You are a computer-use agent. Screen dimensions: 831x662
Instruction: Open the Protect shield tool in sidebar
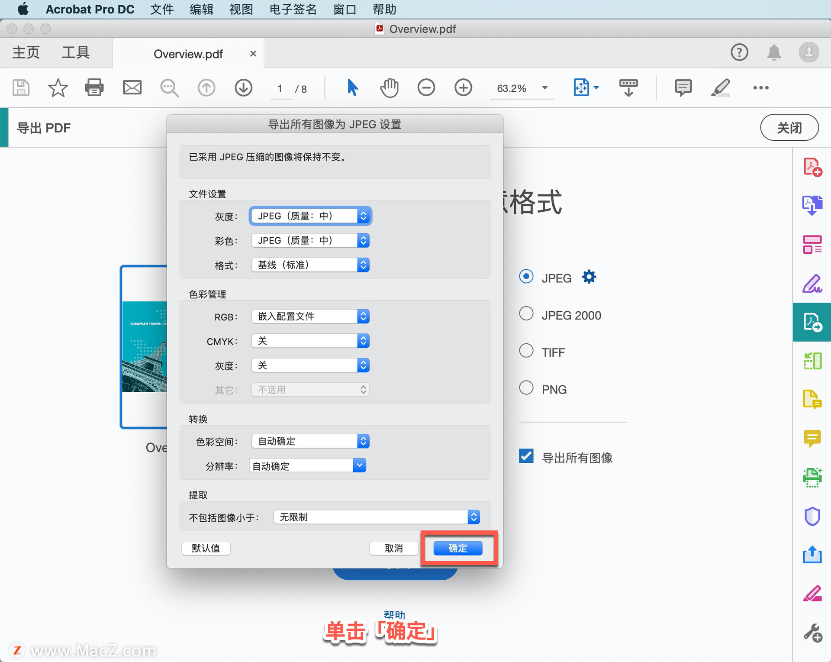click(812, 516)
